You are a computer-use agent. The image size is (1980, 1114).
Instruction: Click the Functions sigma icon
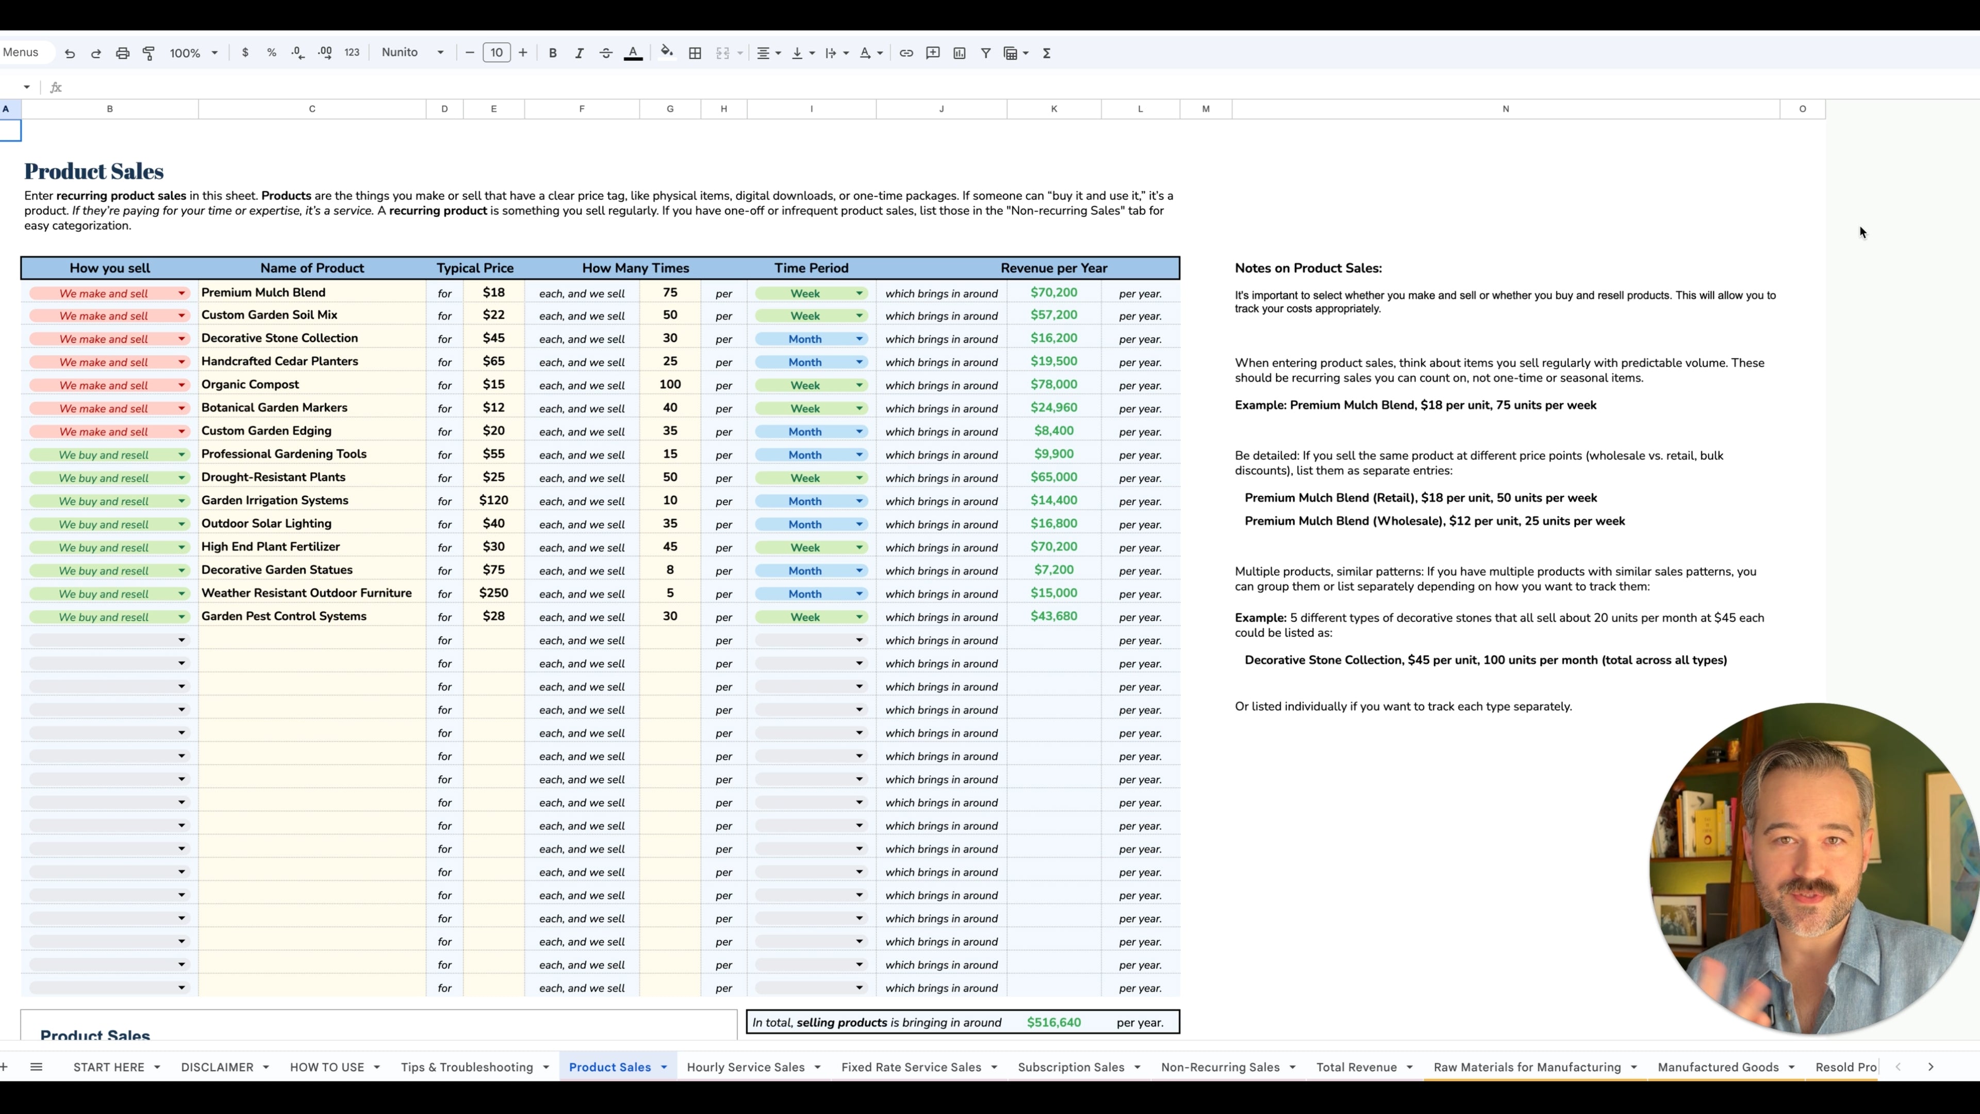(x=1047, y=53)
